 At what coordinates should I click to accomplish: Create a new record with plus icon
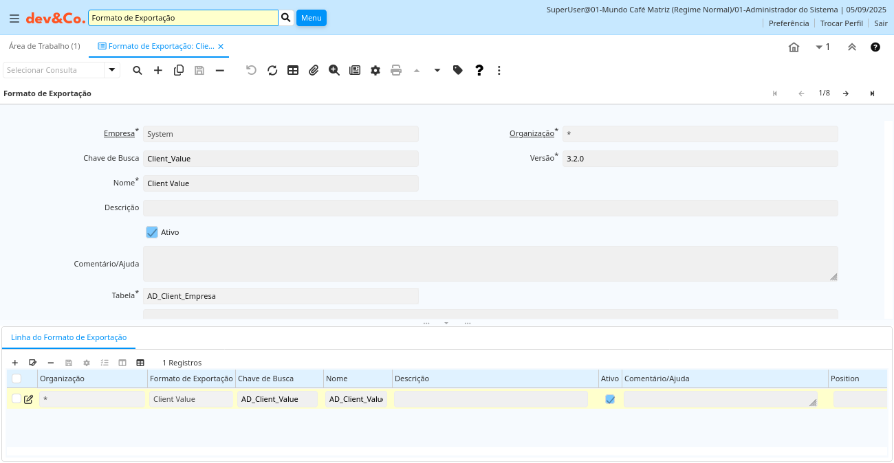click(x=158, y=70)
